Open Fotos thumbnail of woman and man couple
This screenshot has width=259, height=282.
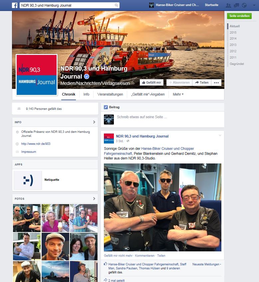tap(84, 246)
